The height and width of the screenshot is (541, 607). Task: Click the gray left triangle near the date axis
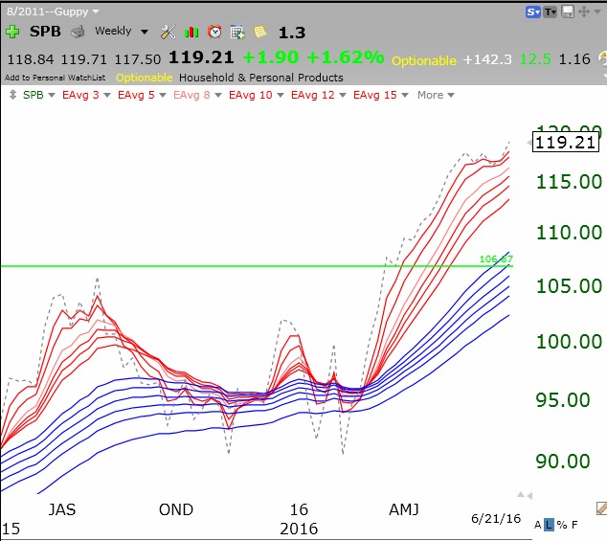(529, 495)
